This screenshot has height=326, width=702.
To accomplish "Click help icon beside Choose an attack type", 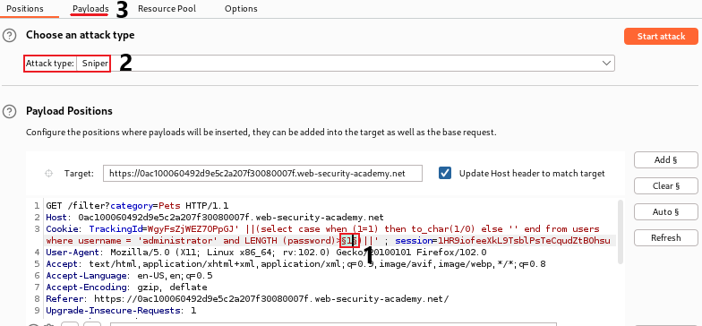I will coord(9,36).
